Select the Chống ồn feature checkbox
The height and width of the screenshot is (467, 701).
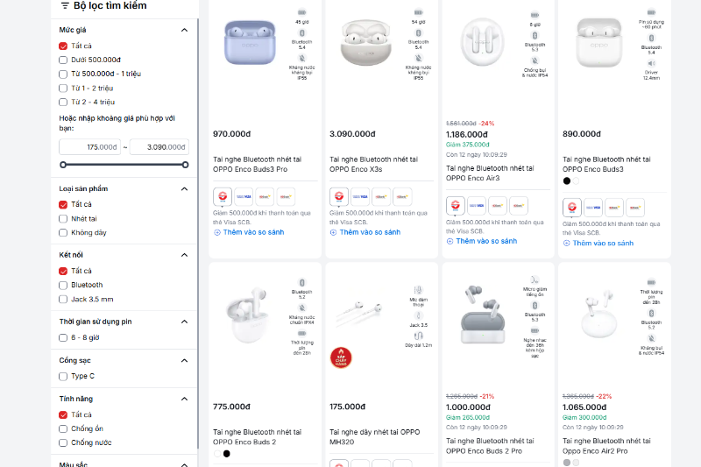[63, 428]
